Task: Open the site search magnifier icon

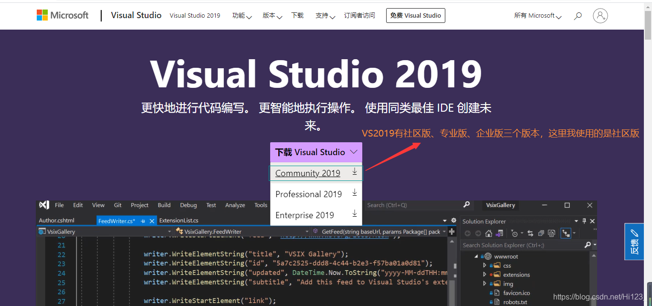Action: point(578,16)
